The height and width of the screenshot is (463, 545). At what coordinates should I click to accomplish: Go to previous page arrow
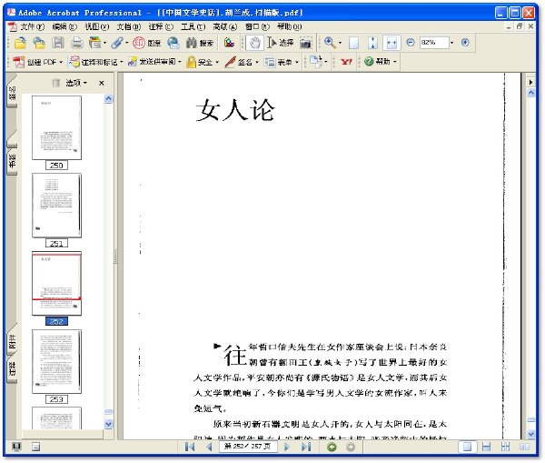[x=209, y=447]
